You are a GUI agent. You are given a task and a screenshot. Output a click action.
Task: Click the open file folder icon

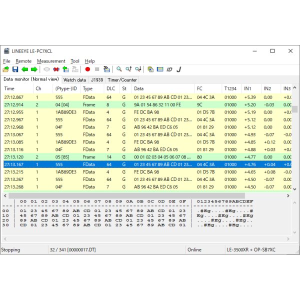6,69
